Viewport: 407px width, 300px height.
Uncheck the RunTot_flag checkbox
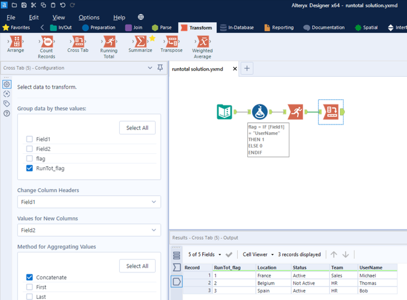29,168
